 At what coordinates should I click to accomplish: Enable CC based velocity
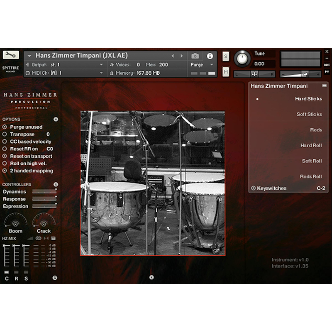pyautogui.click(x=5, y=142)
